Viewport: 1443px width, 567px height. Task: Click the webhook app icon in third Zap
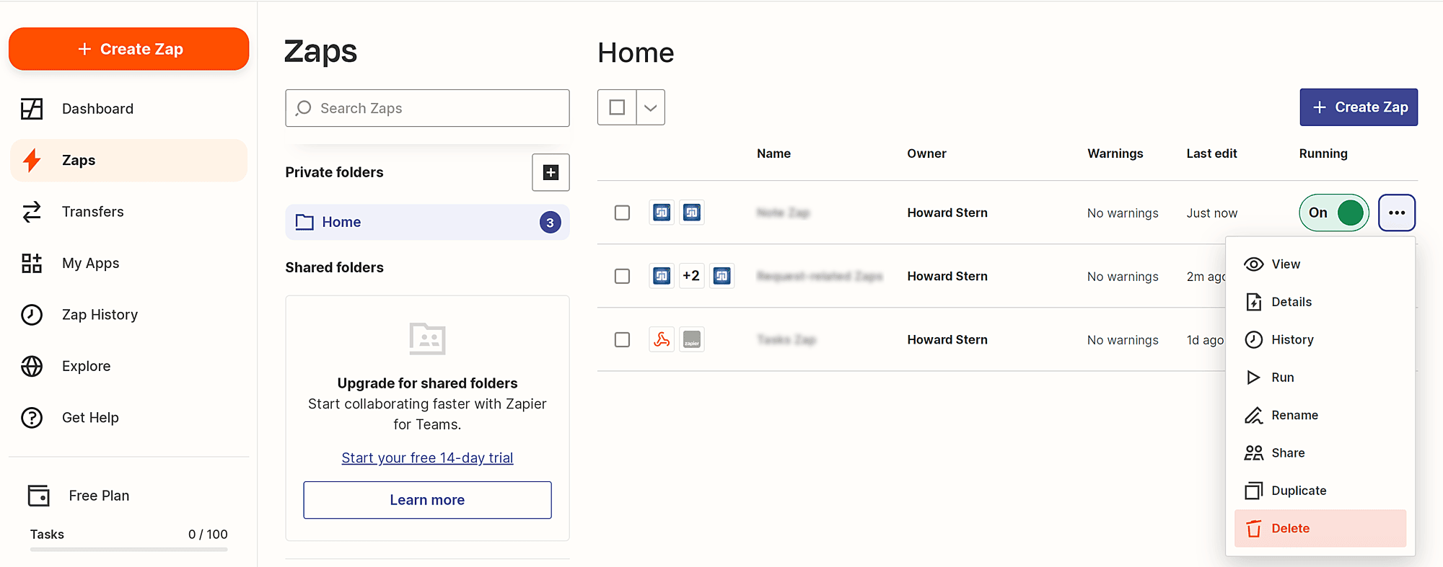(662, 339)
